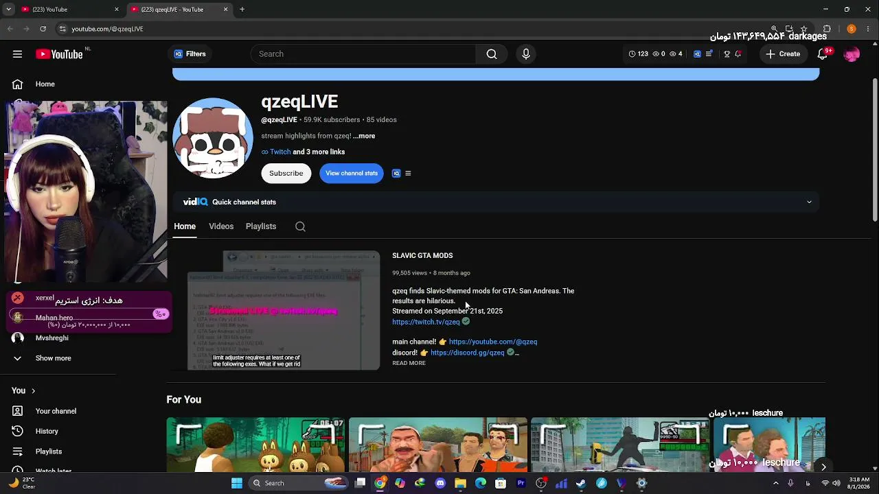
Task: Open the twitch.tv/qzeq link in description
Action: coord(426,322)
